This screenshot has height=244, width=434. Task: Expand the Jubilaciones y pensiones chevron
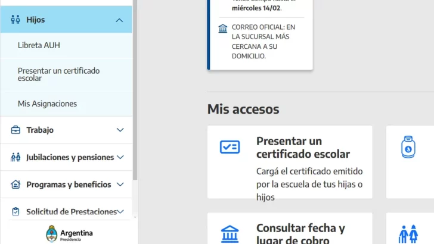click(120, 157)
